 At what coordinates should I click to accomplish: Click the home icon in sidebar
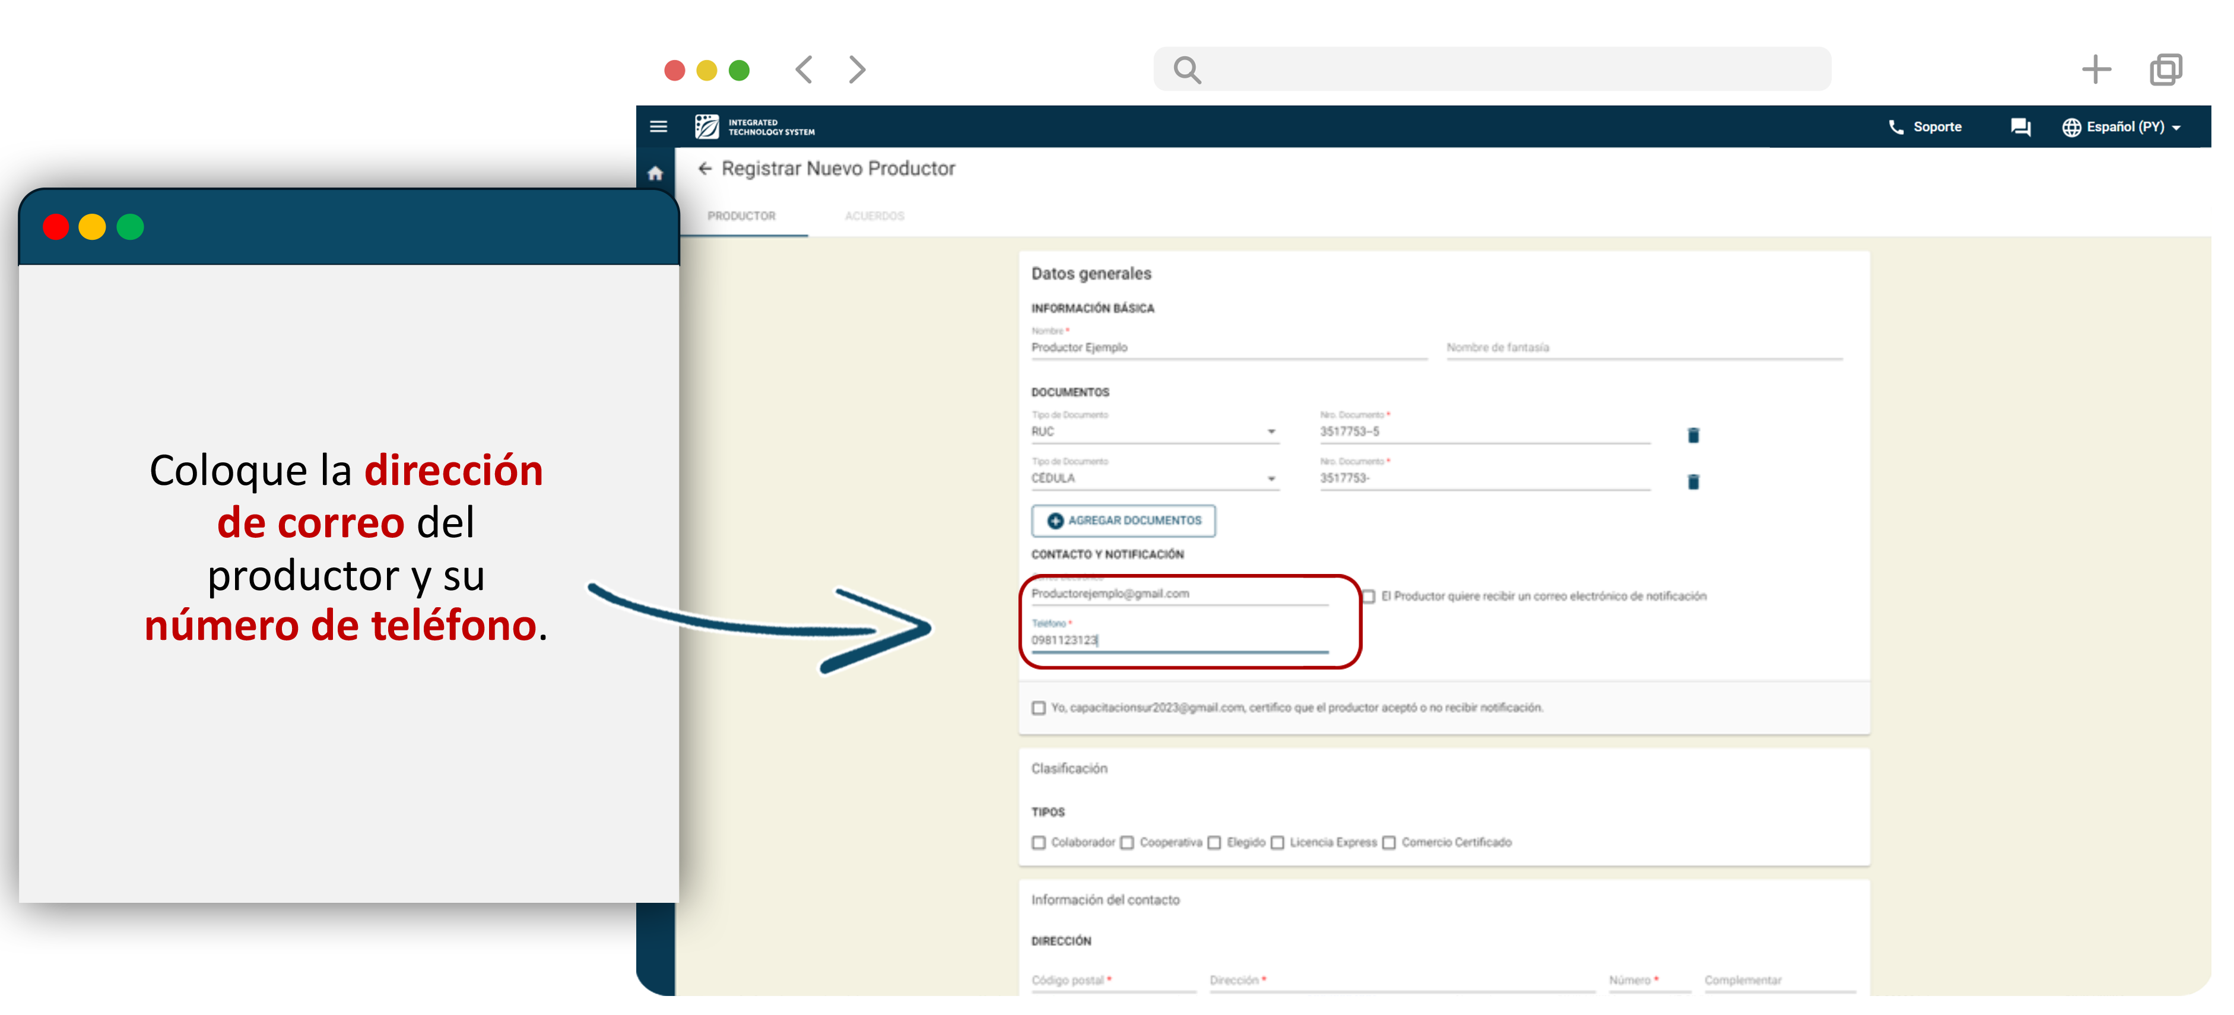coord(655,173)
